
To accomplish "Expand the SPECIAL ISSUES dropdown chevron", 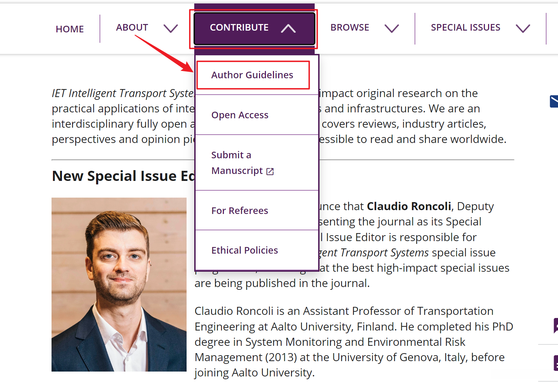I will coord(523,29).
